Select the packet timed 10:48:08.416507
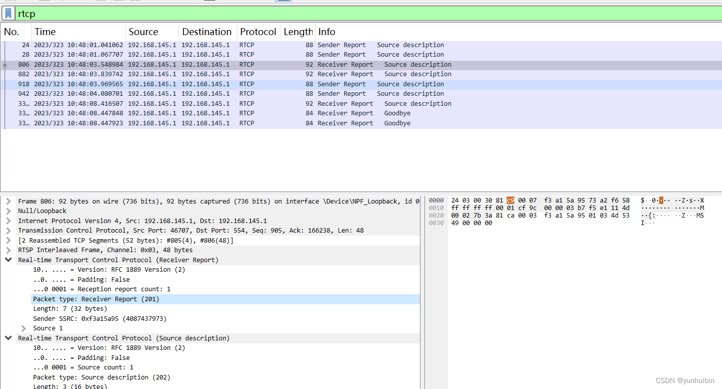722x389 pixels. [x=361, y=104]
